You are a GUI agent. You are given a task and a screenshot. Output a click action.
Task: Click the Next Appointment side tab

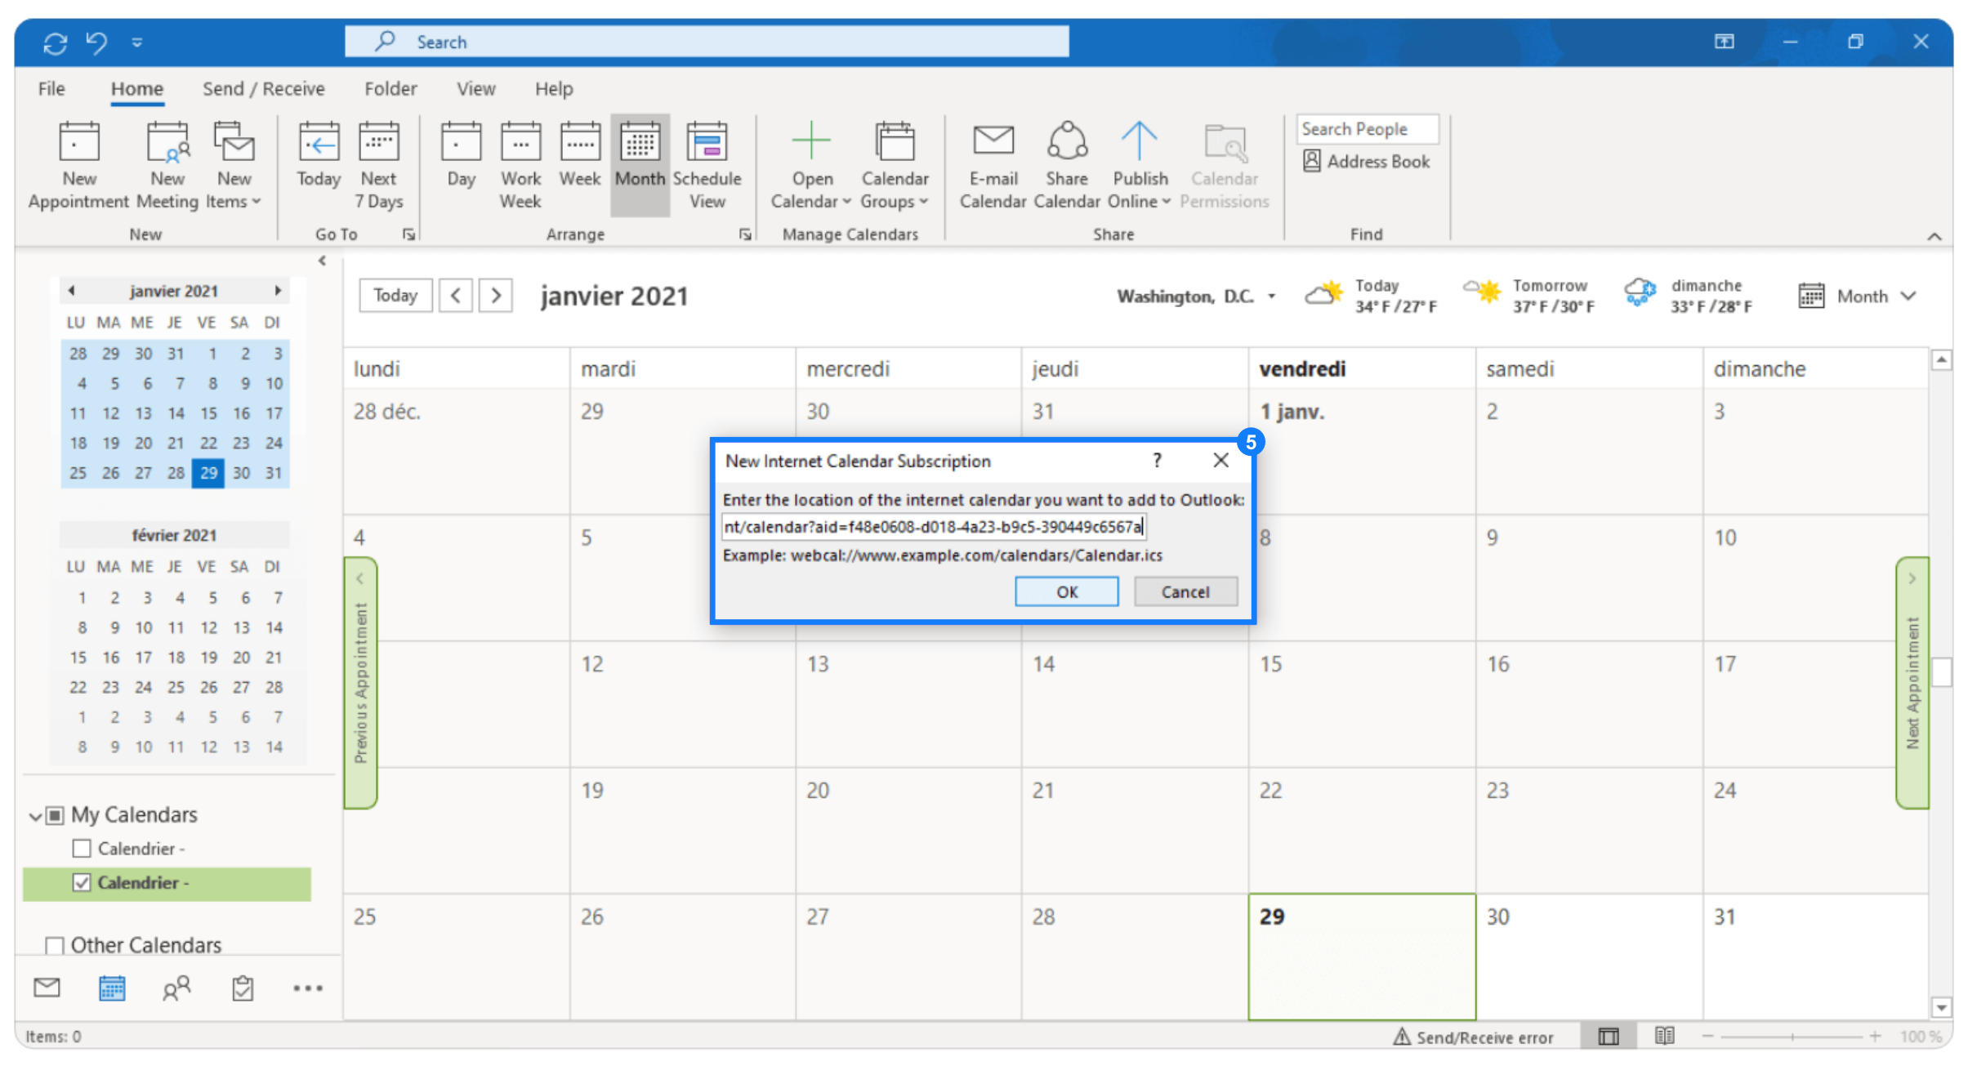point(1912,683)
